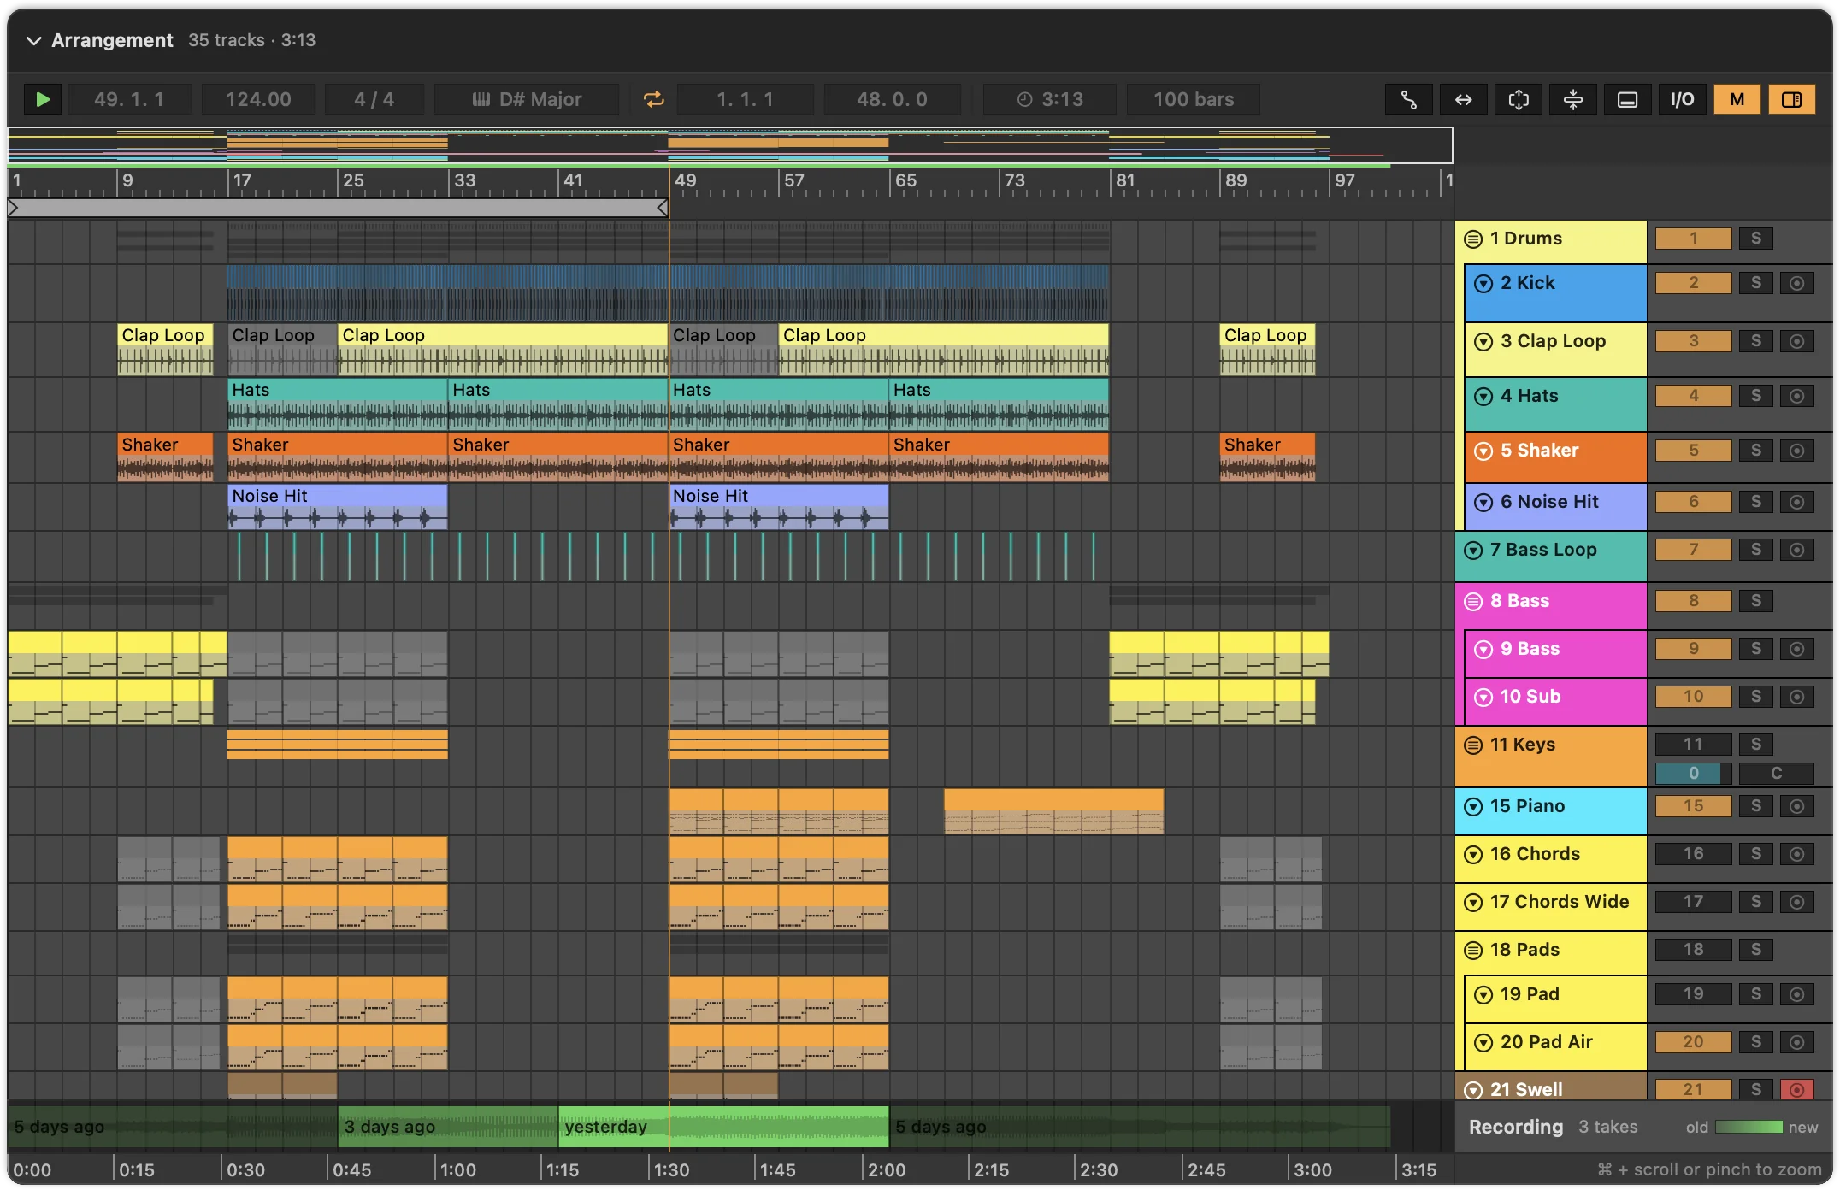Select the 17 Chords Wide track header

(x=1550, y=906)
